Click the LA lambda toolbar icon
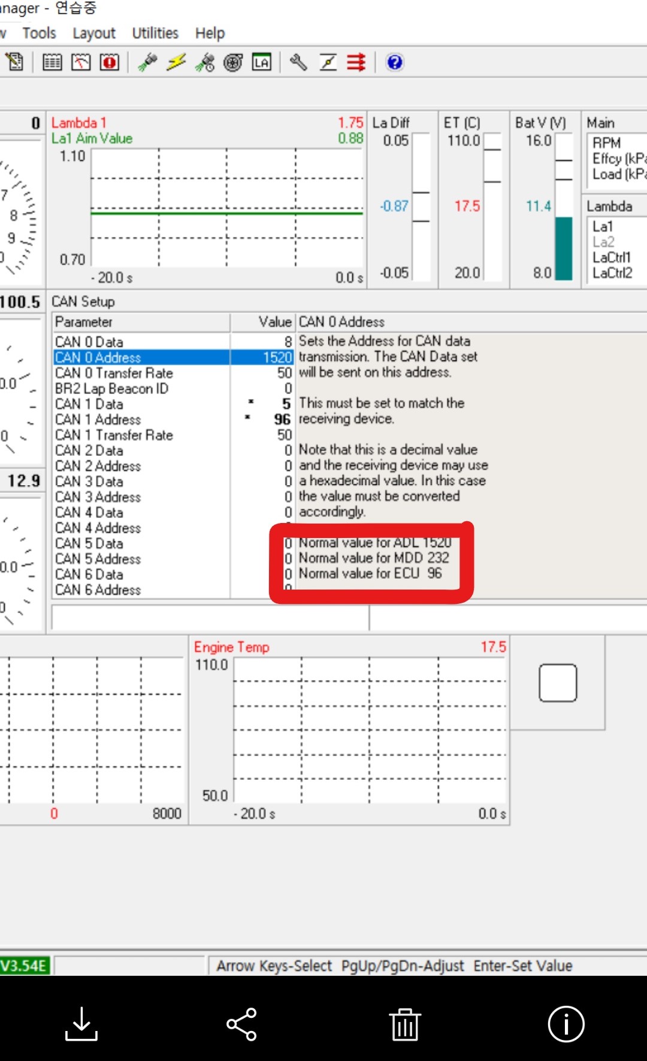This screenshot has height=1061, width=647. (x=262, y=62)
